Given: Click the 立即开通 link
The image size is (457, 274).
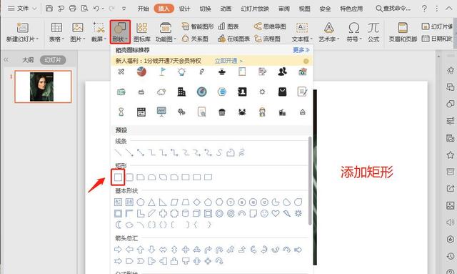Looking at the screenshot, I should click(x=226, y=61).
